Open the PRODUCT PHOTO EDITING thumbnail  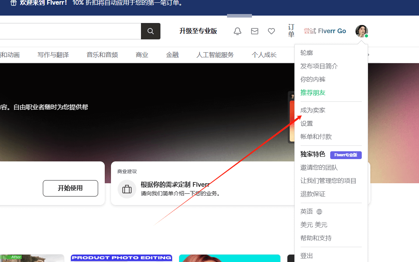pyautogui.click(x=121, y=258)
